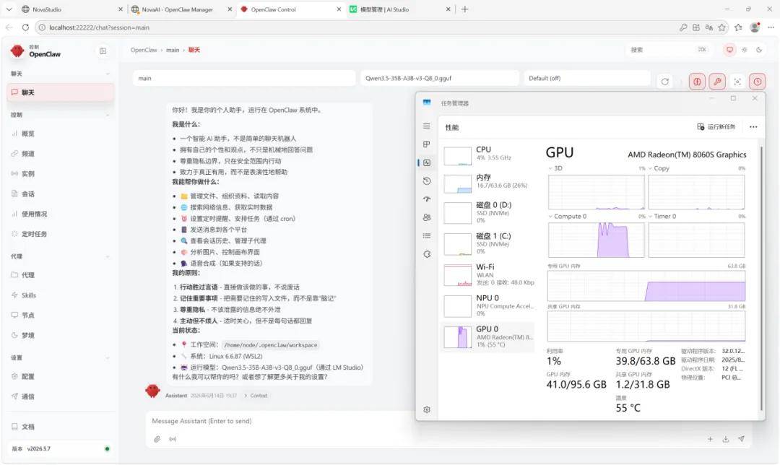Toggle Task Manager hamburger navigation menu
Viewport: 780px width, 465px height.
coord(427,126)
